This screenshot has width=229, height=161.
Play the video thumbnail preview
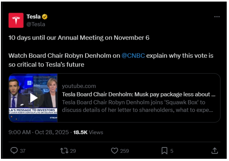pos(33,98)
